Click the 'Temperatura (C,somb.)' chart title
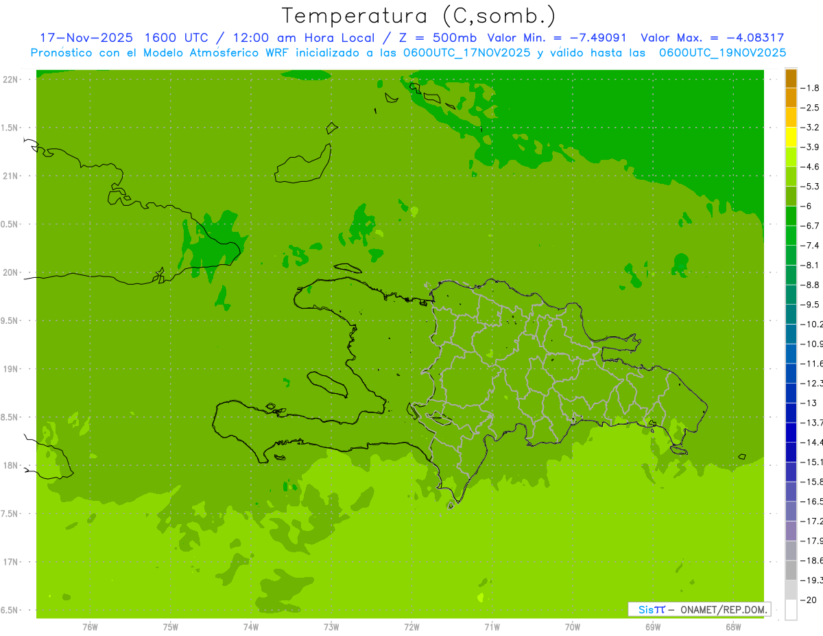 click(x=419, y=16)
